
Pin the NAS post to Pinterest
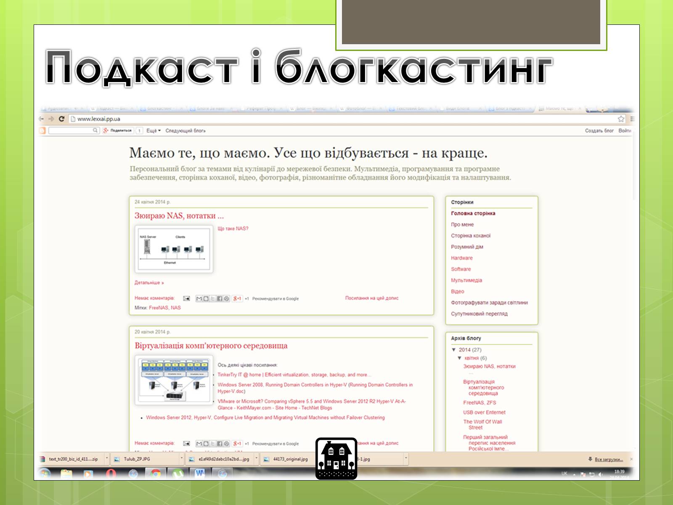(x=226, y=298)
